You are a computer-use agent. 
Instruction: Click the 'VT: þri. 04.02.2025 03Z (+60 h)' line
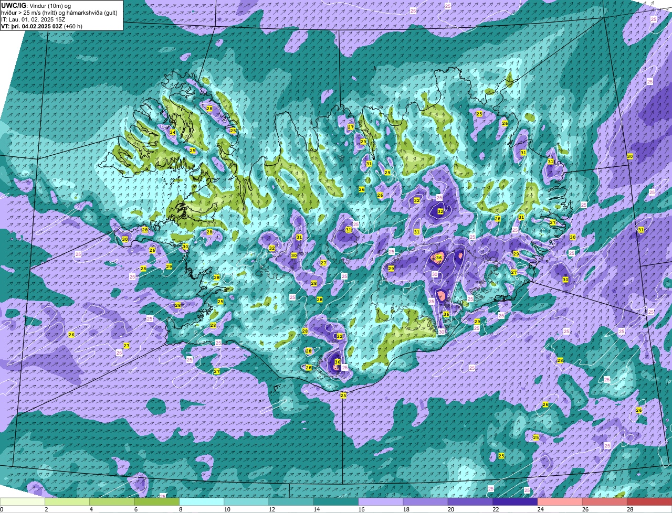(42, 26)
